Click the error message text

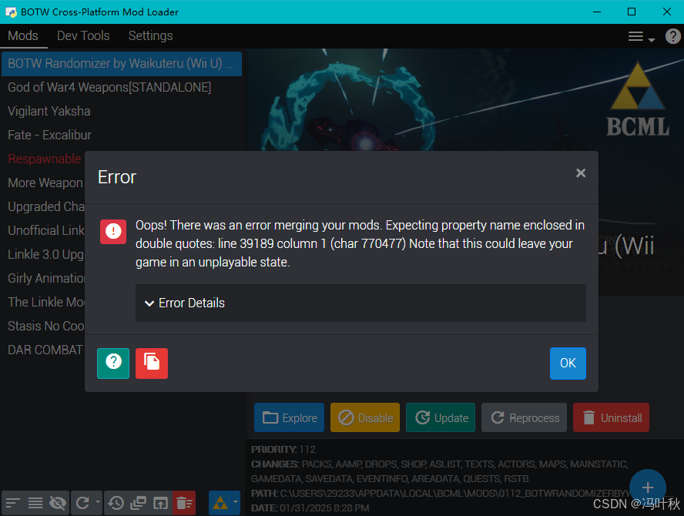360,243
